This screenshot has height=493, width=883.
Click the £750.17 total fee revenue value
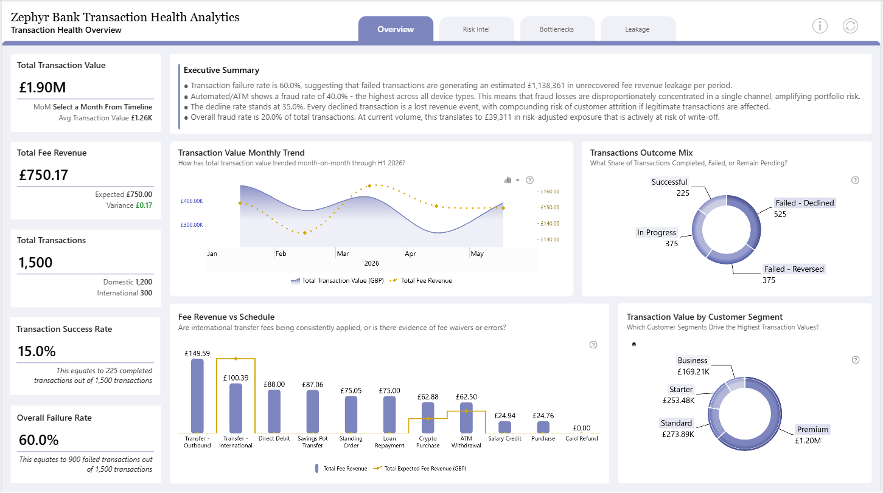point(43,175)
